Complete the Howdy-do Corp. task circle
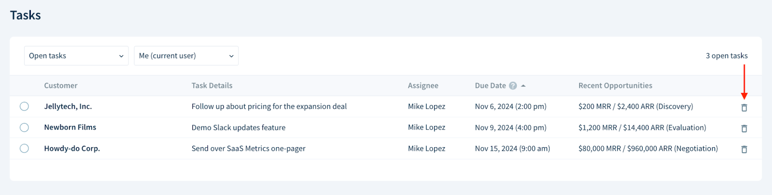Viewport: 772px width, 195px height. coord(24,148)
